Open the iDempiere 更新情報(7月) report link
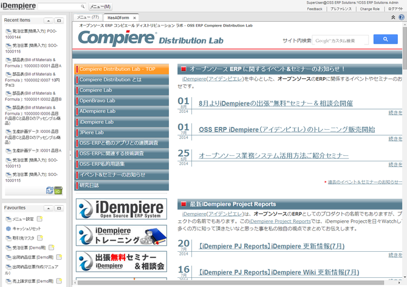 (272, 246)
